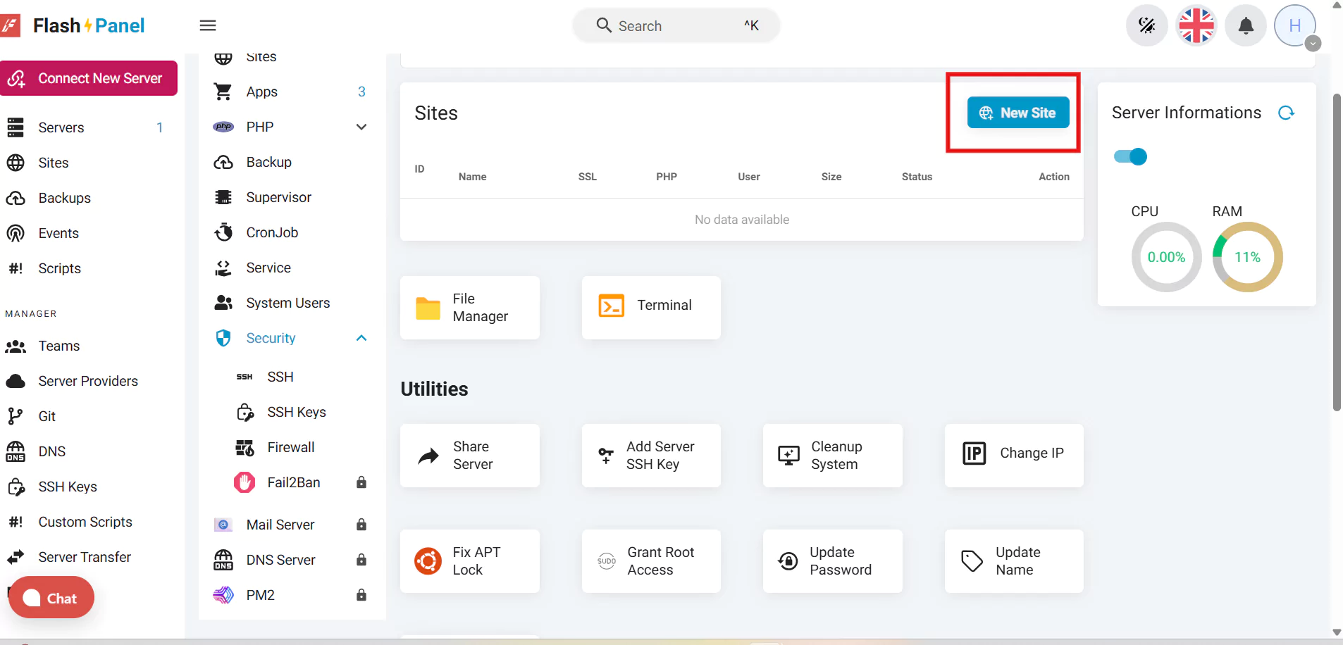Open the user avatar dropdown

pyautogui.click(x=1296, y=27)
